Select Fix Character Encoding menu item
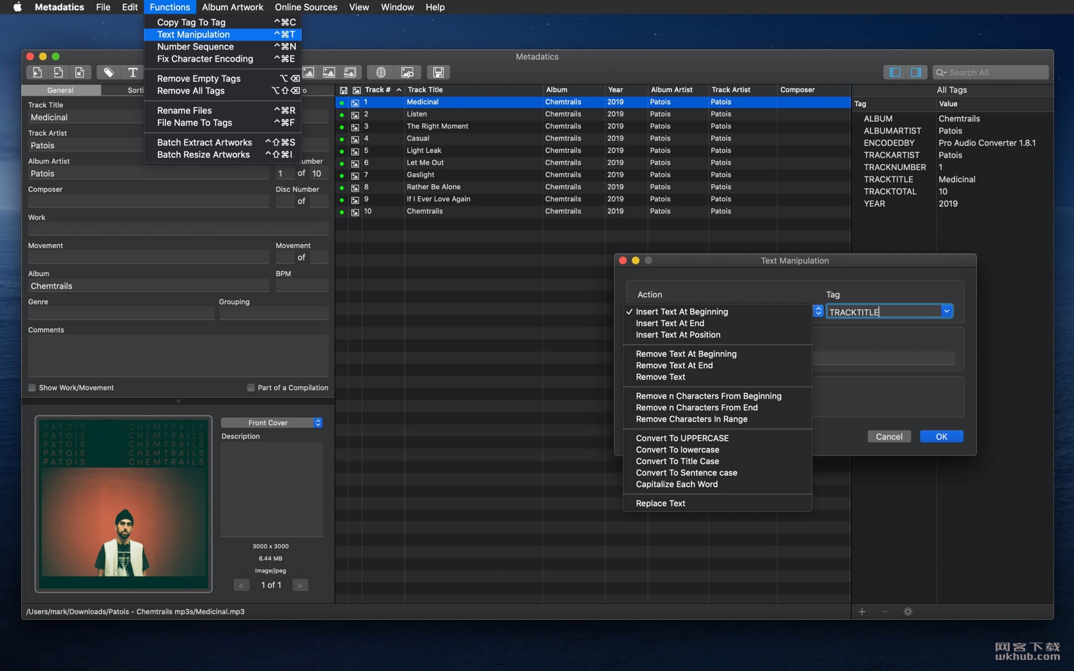The image size is (1074, 671). click(223, 59)
